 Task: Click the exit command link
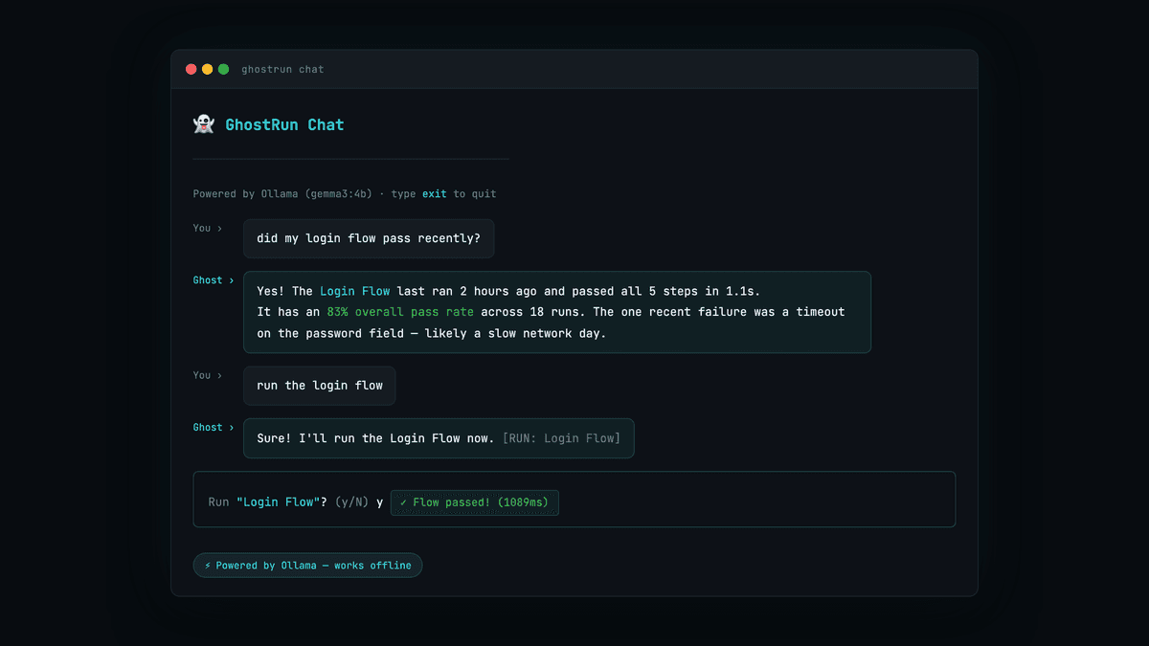[x=434, y=193]
